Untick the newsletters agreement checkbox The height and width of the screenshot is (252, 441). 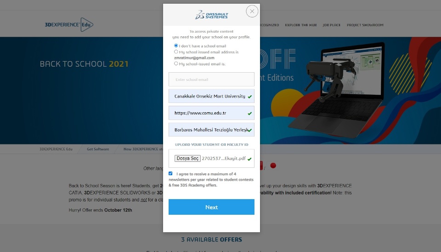pyautogui.click(x=170, y=173)
